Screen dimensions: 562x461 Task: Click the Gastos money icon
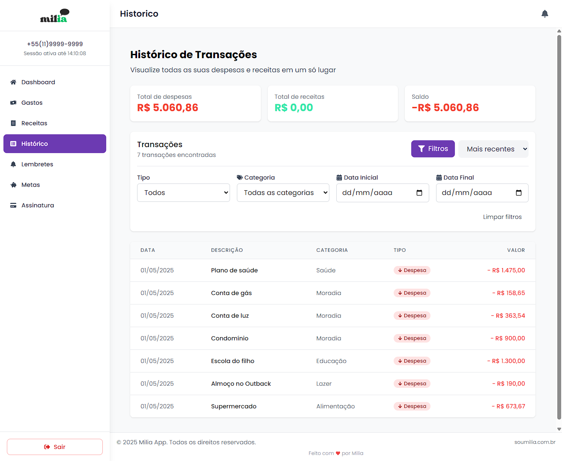coord(13,103)
